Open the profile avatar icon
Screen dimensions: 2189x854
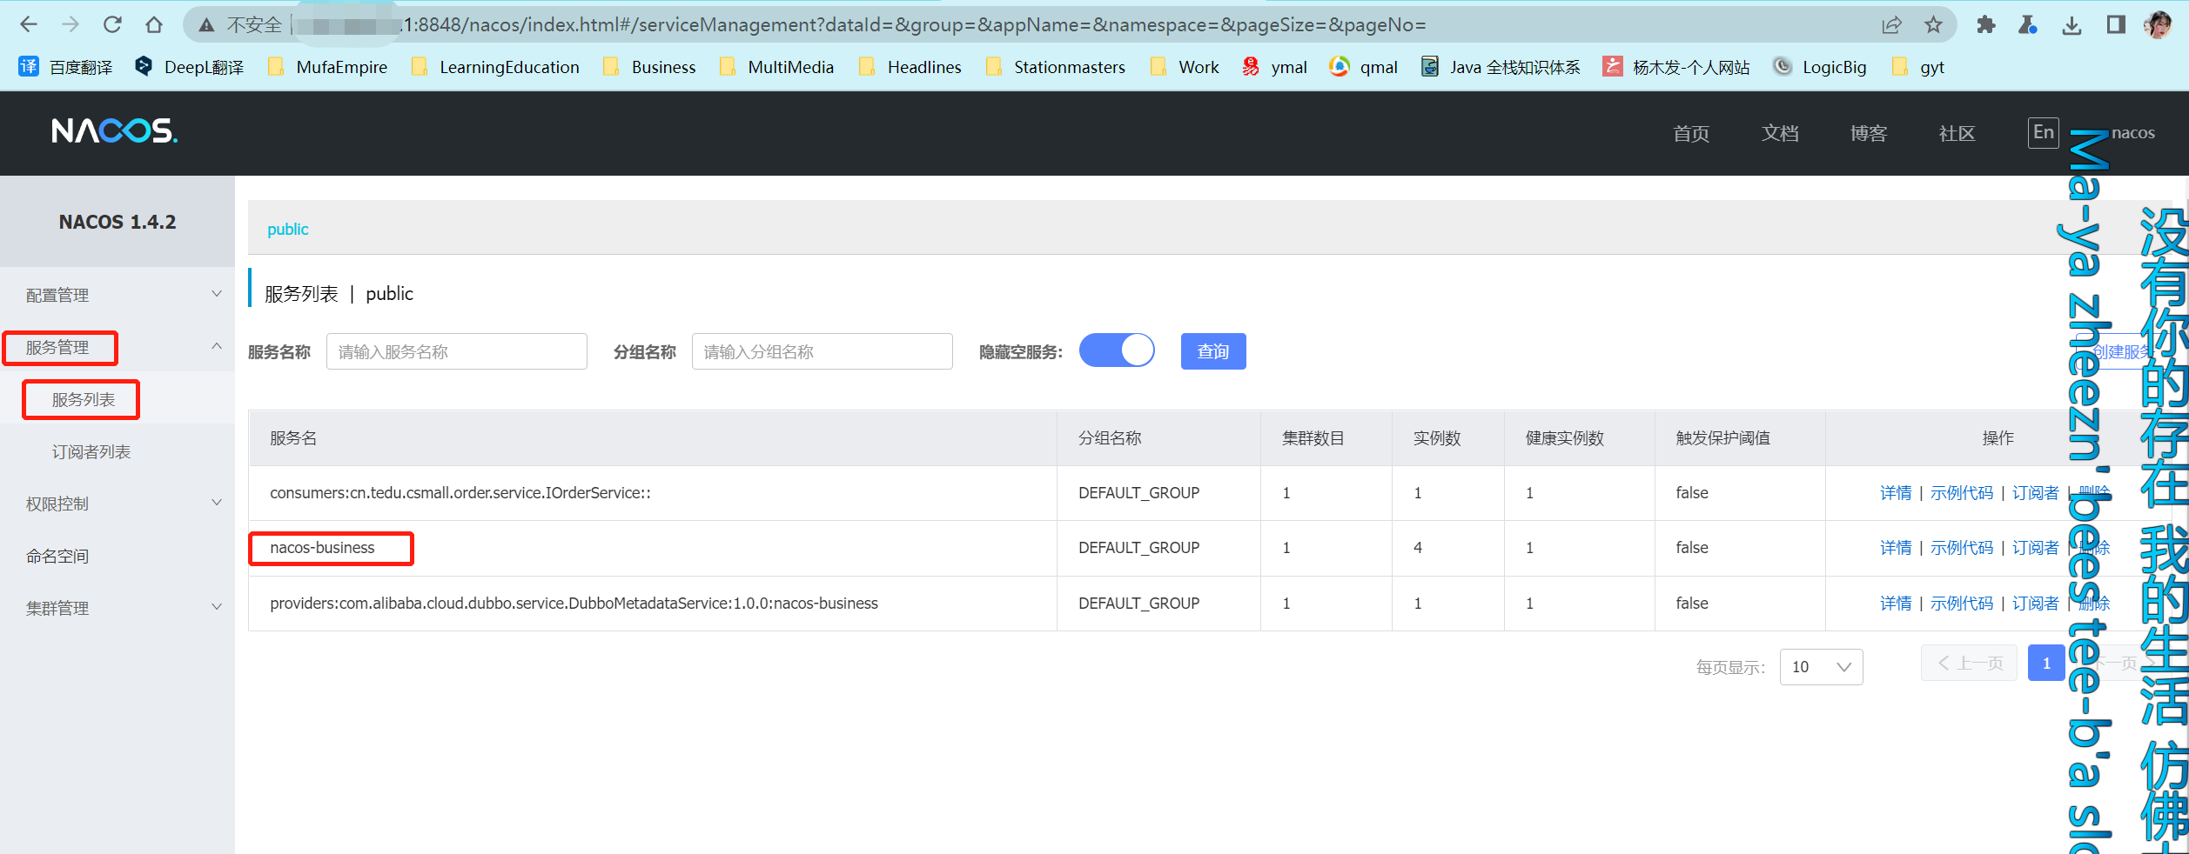tap(2158, 25)
